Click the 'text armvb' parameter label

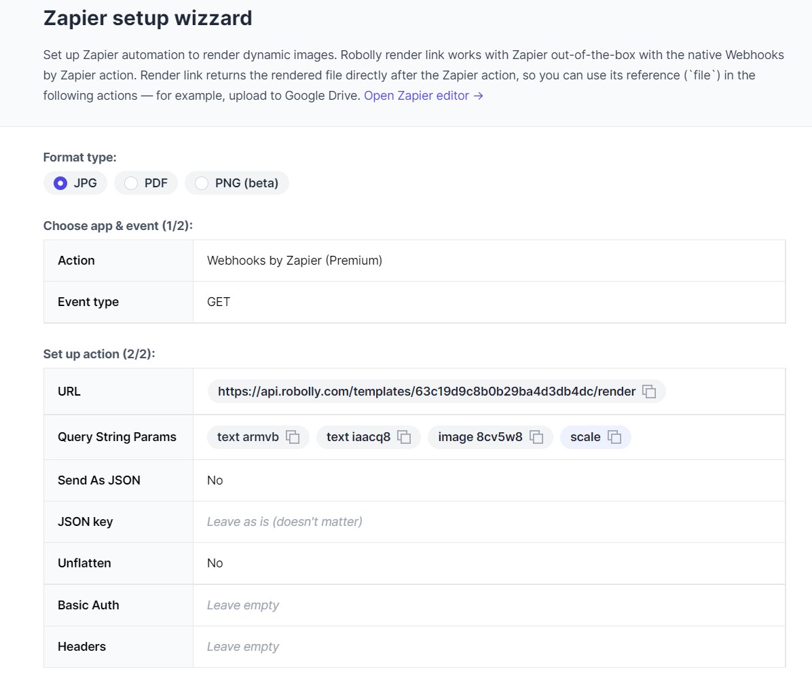(248, 437)
